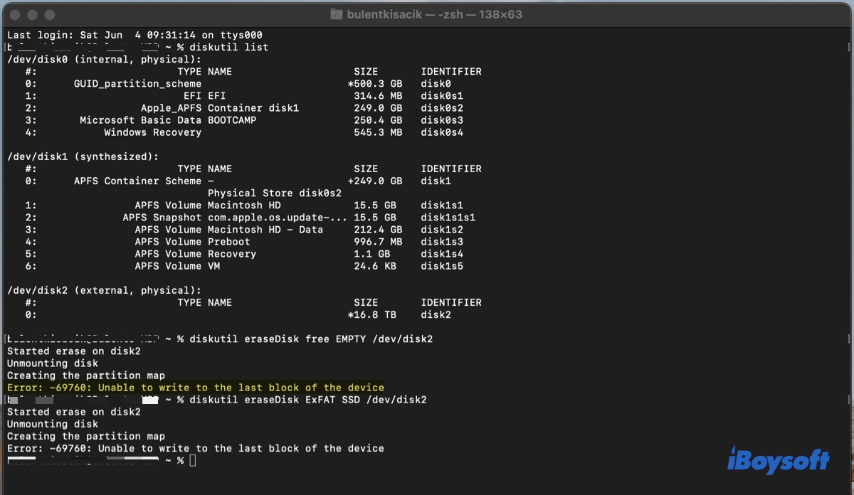Image resolution: width=854 pixels, height=495 pixels.
Task: Click the 16.8 TB size value
Action: [x=374, y=314]
